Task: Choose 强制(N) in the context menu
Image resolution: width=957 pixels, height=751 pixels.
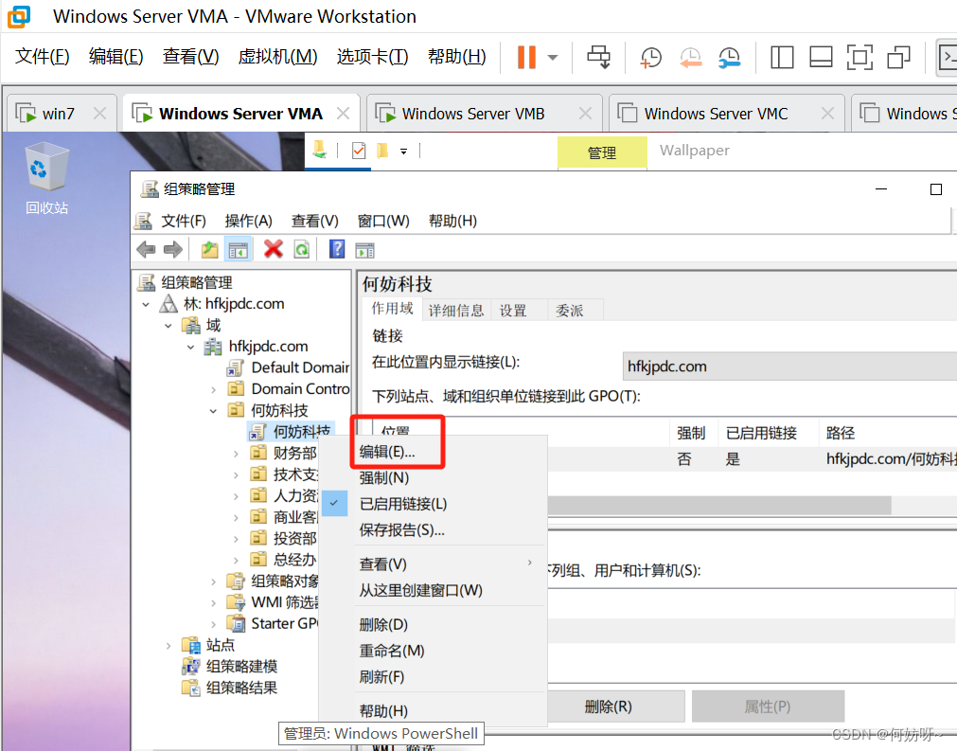Action: pos(384,478)
